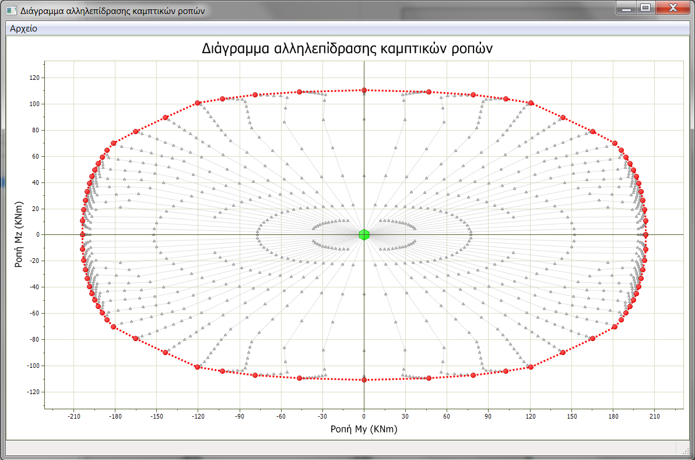This screenshot has width=695, height=460.
Task: Click the rightmost red point on the My axis
Action: point(645,234)
